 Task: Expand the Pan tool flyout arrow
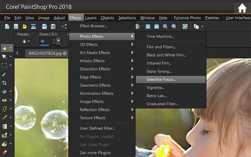click(10, 48)
